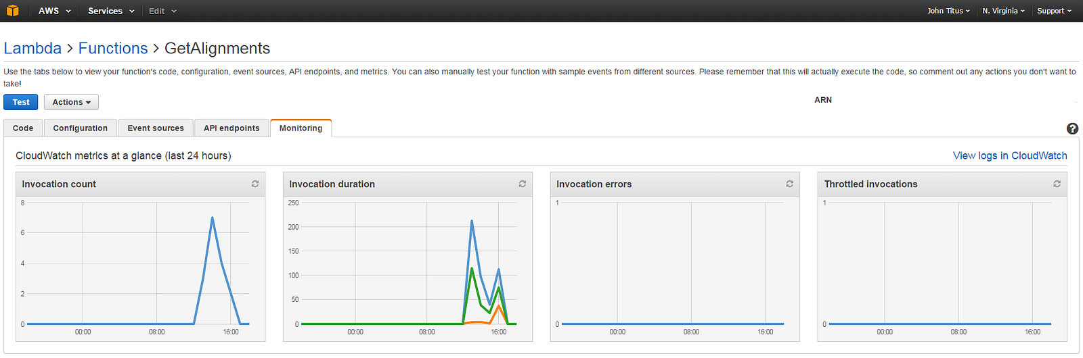Image resolution: width=1083 pixels, height=358 pixels.
Task: Open the API endpoints tab
Action: point(231,128)
